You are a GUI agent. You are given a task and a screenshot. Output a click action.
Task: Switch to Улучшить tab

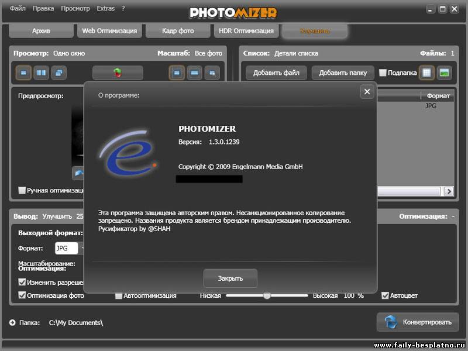pos(315,31)
